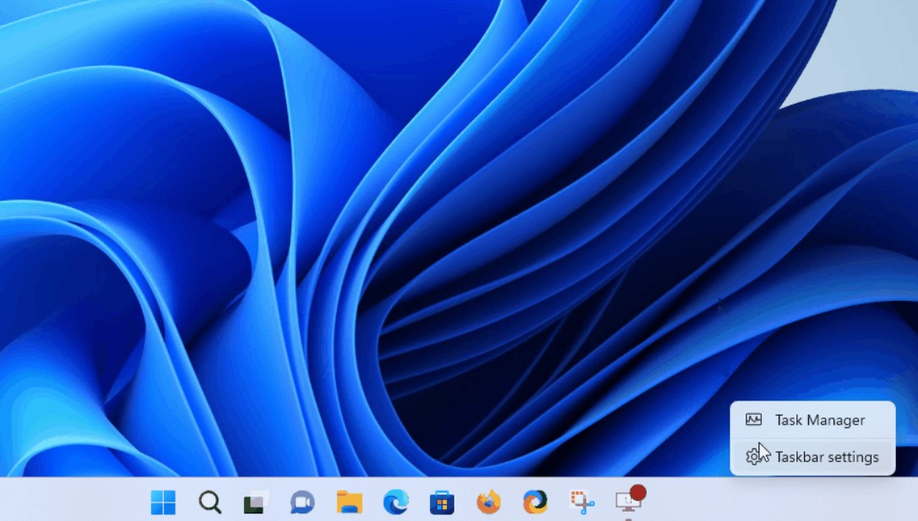Click the gear icon beside Taskbar settings
The height and width of the screenshot is (521, 918).
(753, 457)
